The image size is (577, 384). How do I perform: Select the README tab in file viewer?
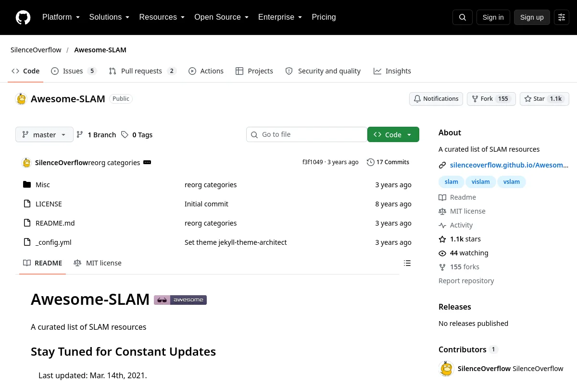pyautogui.click(x=43, y=263)
